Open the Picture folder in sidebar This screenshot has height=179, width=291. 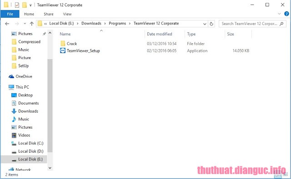pos(25,58)
